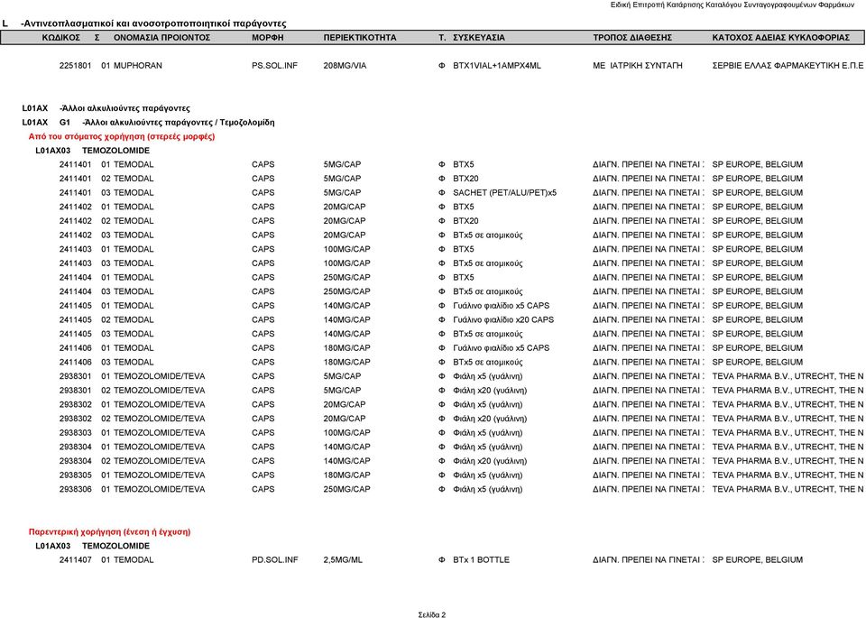Image resolution: width=866 pixels, height=618 pixels.
Task: Click the page footer Σελίδα 2
Action: tap(432, 614)
